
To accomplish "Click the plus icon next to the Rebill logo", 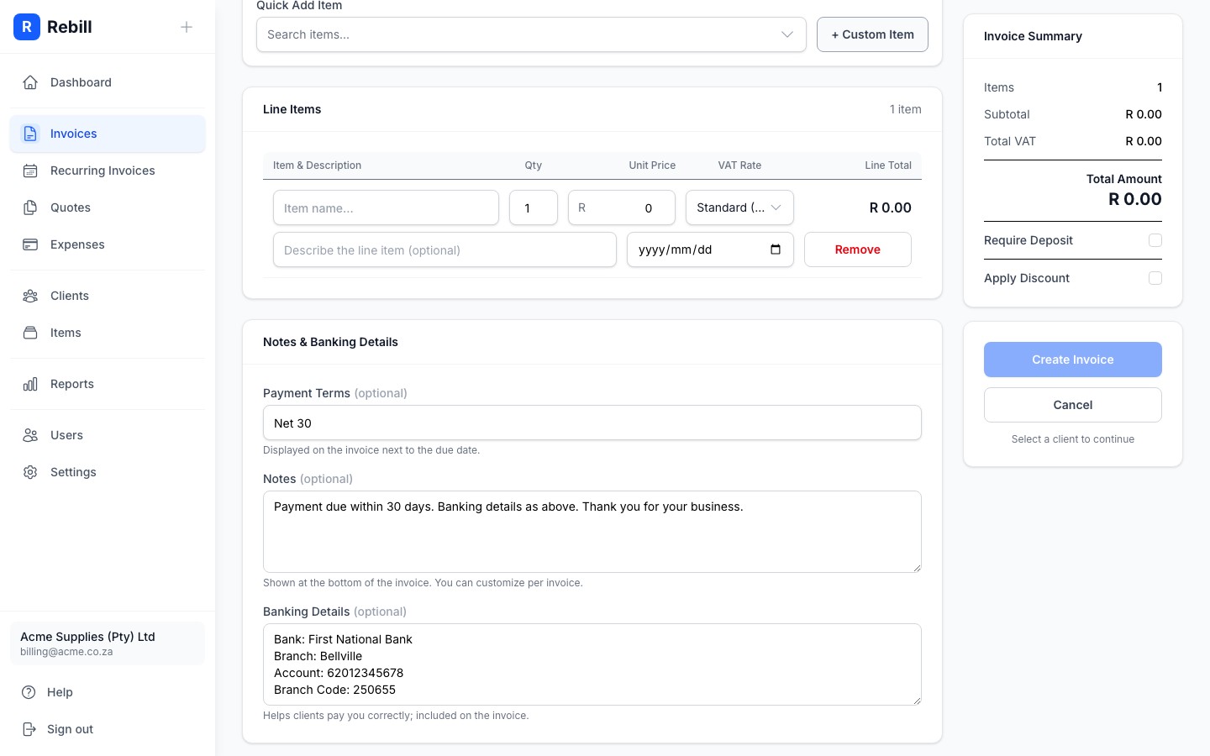I will pyautogui.click(x=187, y=27).
